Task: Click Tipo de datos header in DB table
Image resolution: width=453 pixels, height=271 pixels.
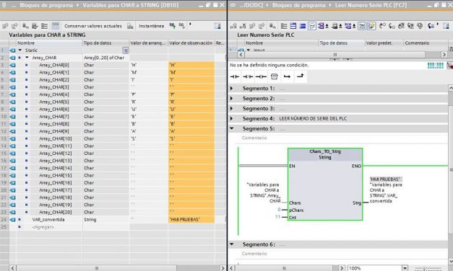Action: point(105,43)
